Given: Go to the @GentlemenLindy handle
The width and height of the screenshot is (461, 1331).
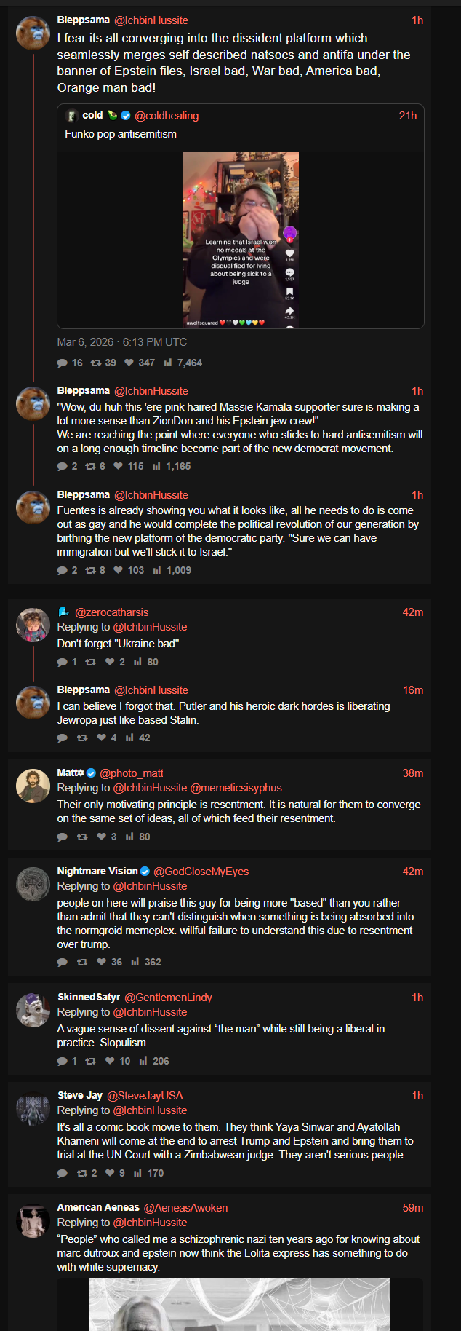Looking at the screenshot, I should 168,998.
